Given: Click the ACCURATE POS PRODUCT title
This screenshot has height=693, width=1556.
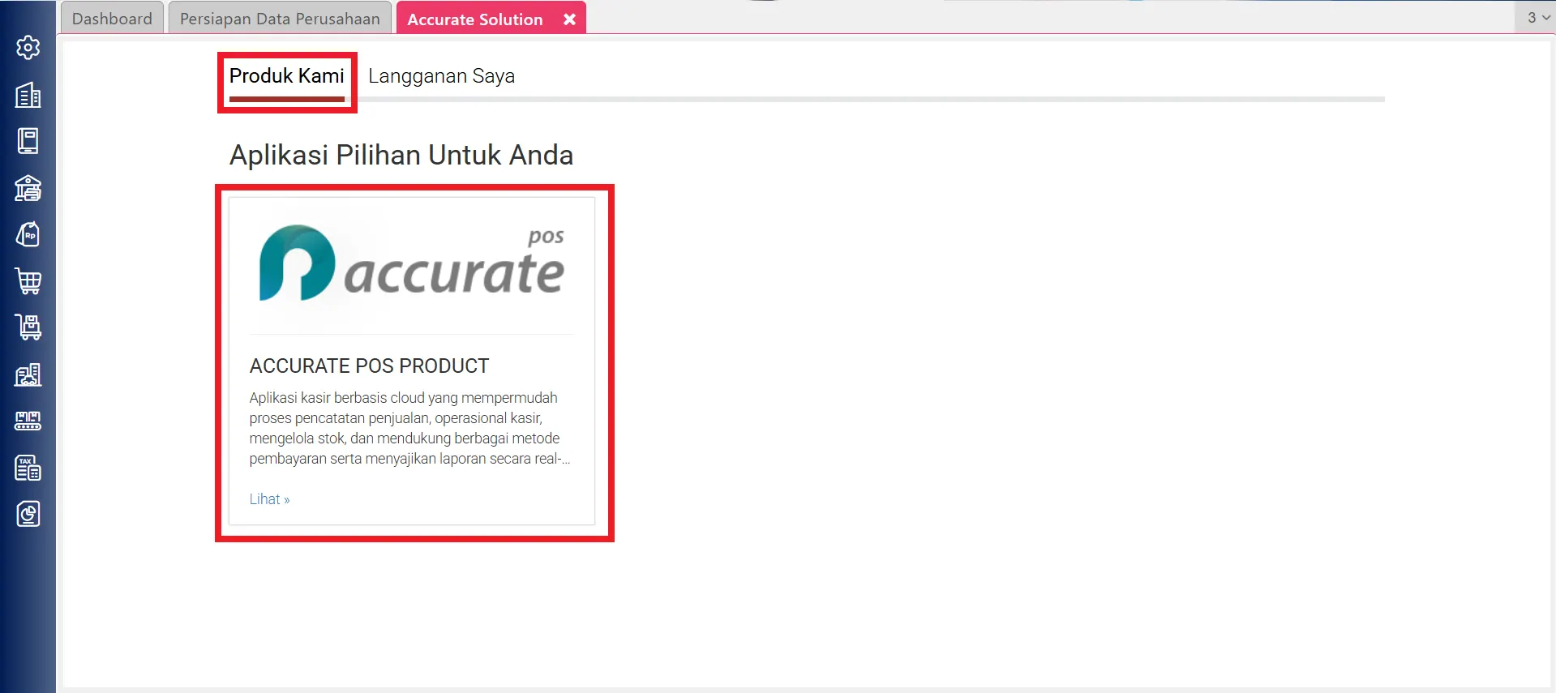Looking at the screenshot, I should pos(369,366).
